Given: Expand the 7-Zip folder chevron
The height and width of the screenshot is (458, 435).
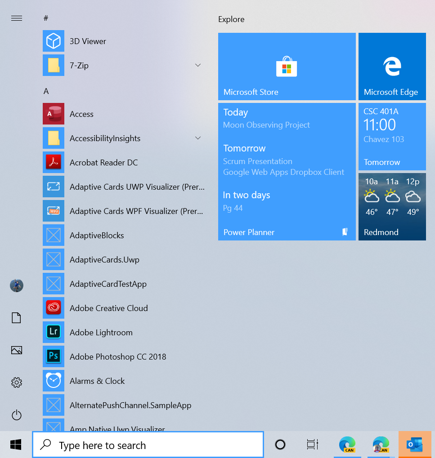Looking at the screenshot, I should [198, 65].
